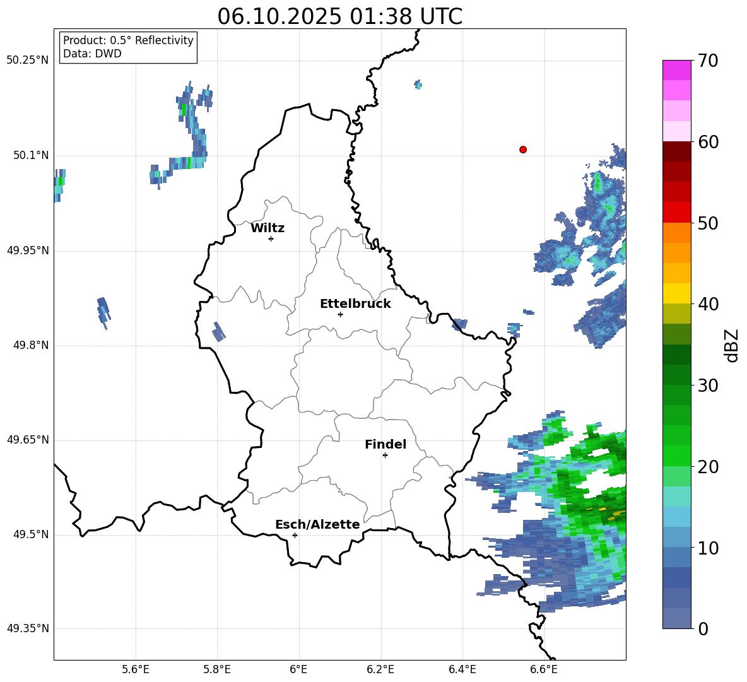This screenshot has height=682, width=747.
Task: Click the 40 label on the colorbar
Action: click(x=708, y=304)
